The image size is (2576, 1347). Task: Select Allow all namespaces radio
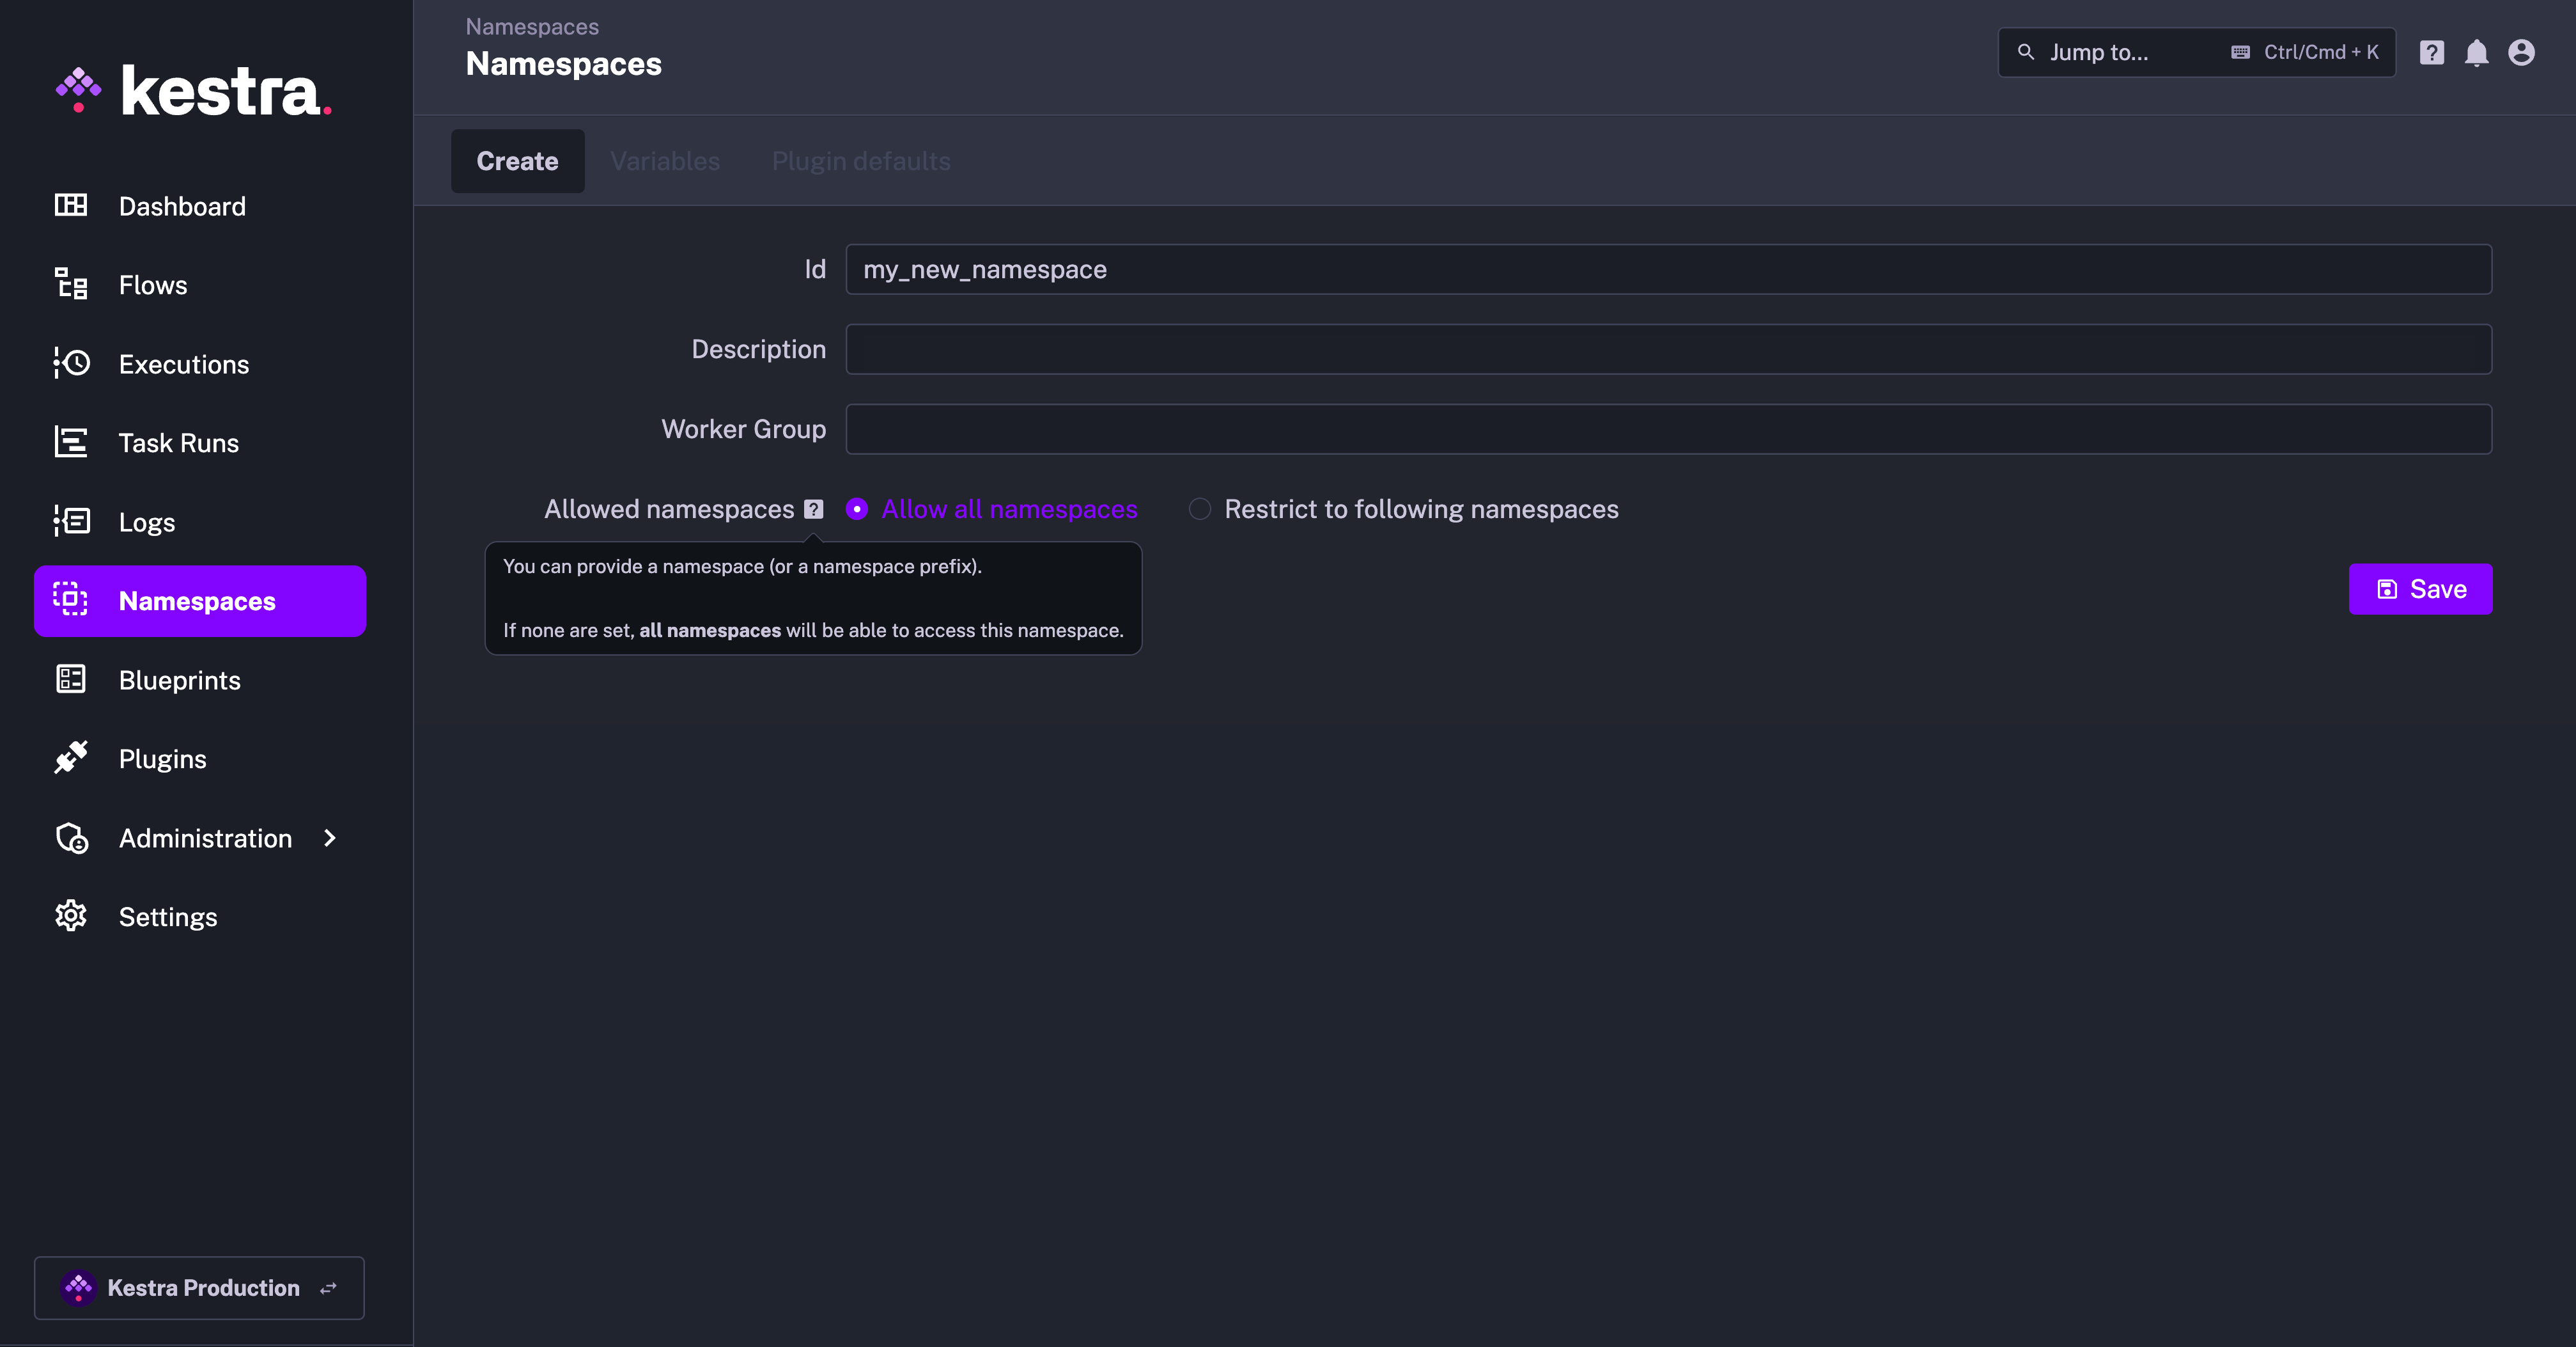857,509
